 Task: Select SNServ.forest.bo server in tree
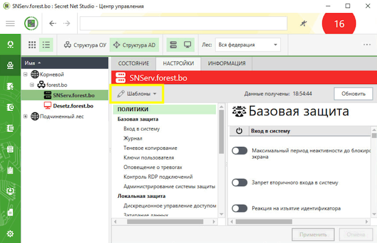(74, 95)
